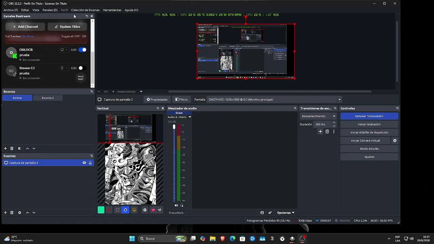
Task: Delete the selected scene with the trash icon
Action: pos(12,148)
